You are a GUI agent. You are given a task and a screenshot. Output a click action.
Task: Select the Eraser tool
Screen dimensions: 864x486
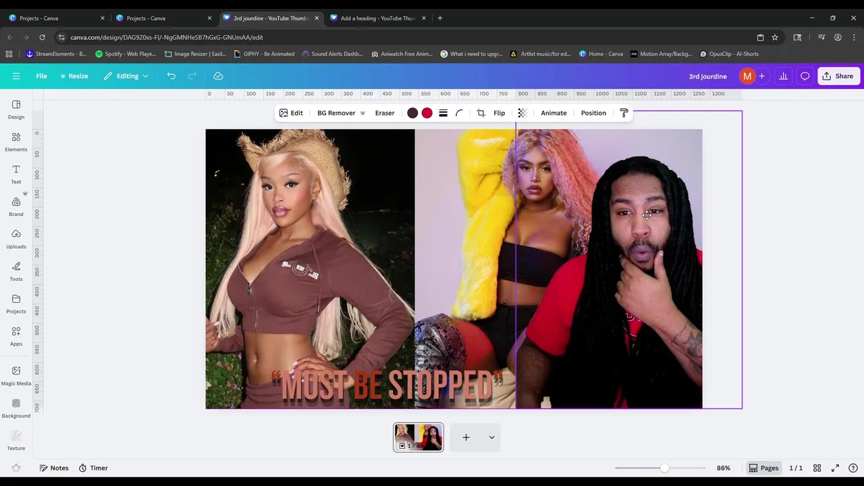pos(385,113)
